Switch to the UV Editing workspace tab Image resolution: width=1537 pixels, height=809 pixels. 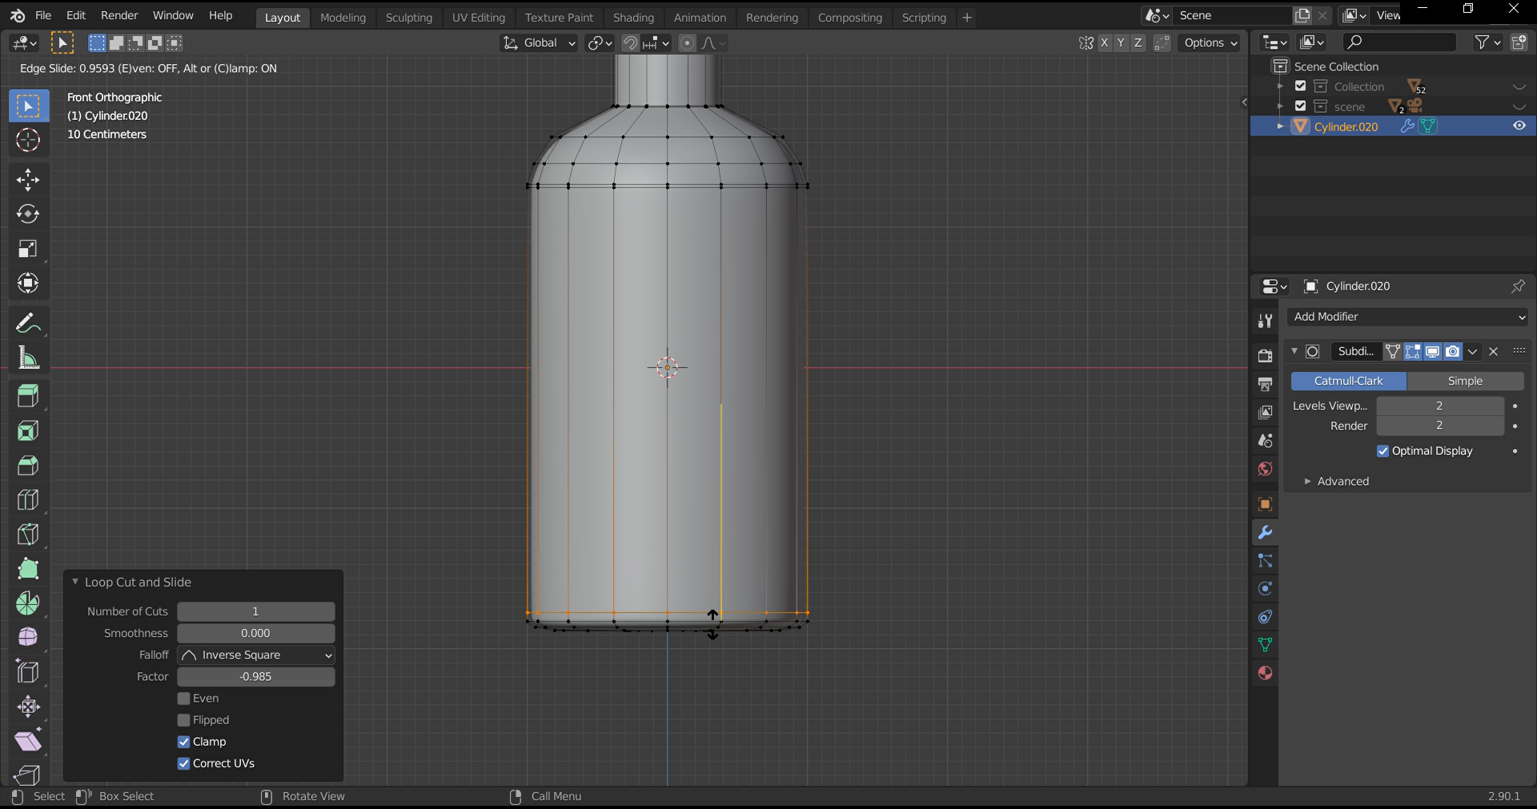click(479, 18)
